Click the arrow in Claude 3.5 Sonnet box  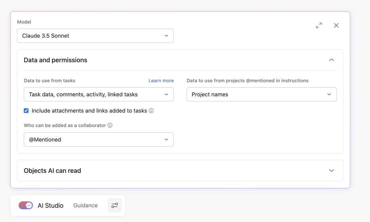[166, 36]
